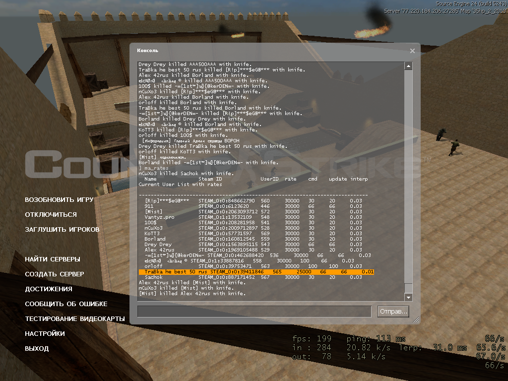Click the 'Alex 42rus' rates table row
Viewport: 508px width, 381px height.
pos(254,250)
